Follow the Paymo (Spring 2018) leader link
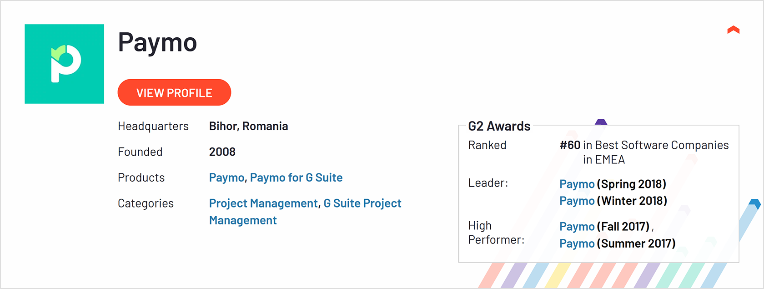The image size is (764, 289). click(577, 184)
